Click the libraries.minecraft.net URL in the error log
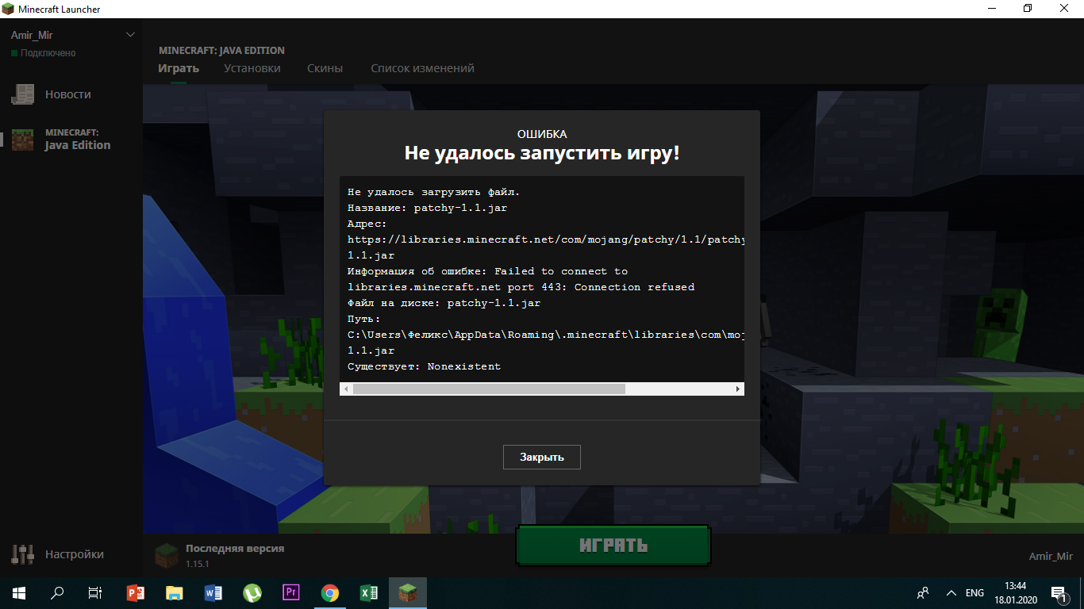The image size is (1084, 609). (546, 239)
